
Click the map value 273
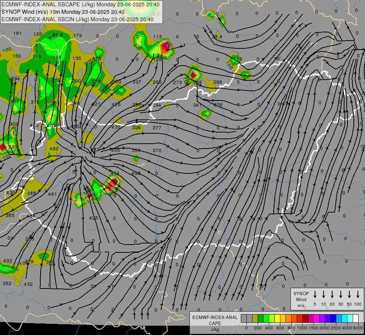tap(177, 82)
